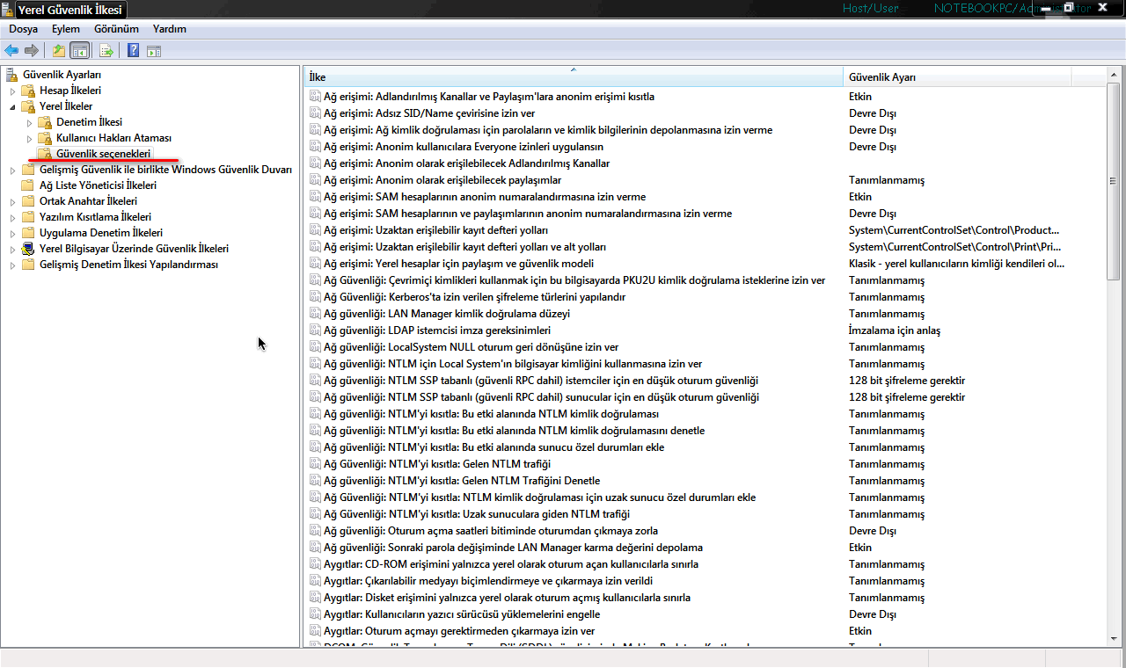
Task: Open the Eylem menu
Action: coord(66,29)
